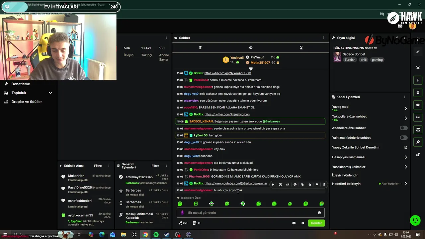Click the pencil icon in right sidebar
The image size is (425, 239).
[x=418, y=52]
